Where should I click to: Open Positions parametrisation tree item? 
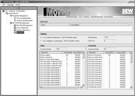point(24,21)
